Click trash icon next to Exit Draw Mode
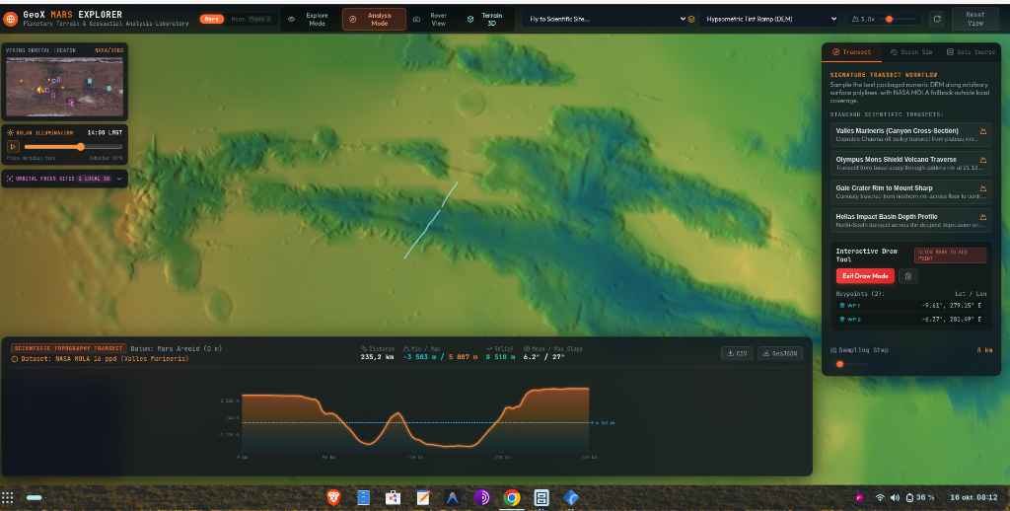Image resolution: width=1010 pixels, height=511 pixels. (908, 276)
